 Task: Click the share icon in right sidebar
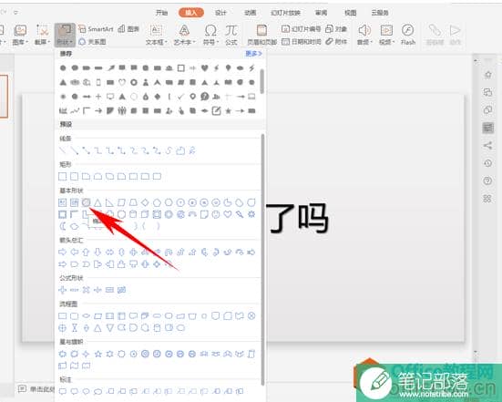tap(487, 146)
